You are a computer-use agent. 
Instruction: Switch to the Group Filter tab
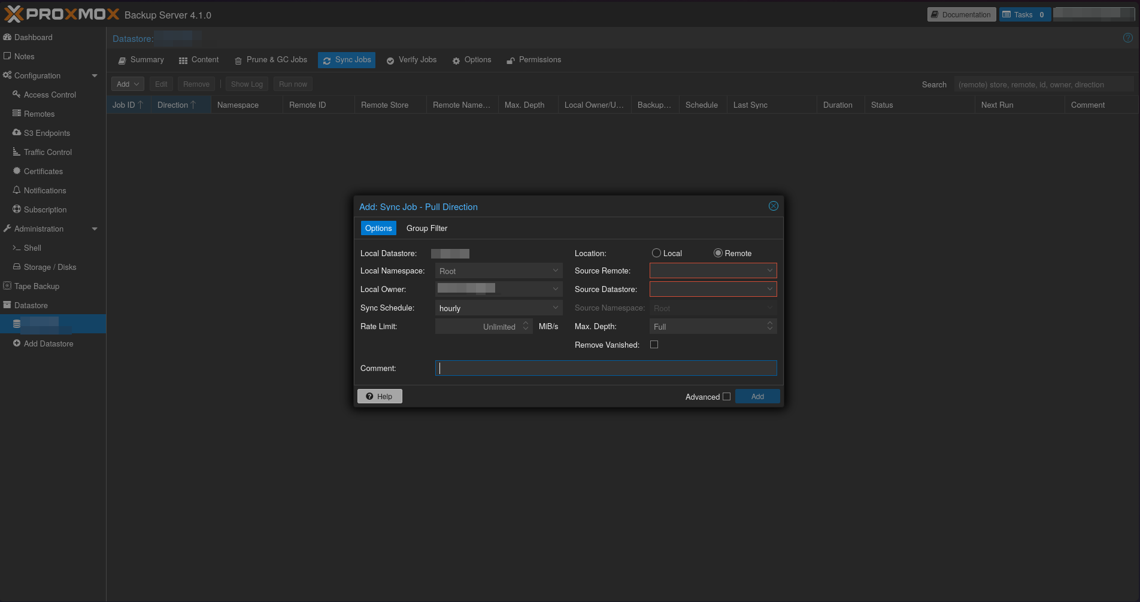[427, 228]
